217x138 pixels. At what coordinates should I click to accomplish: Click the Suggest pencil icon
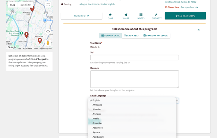(156, 15)
